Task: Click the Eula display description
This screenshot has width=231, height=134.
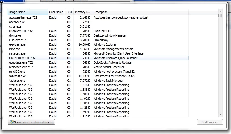Action: (101, 40)
